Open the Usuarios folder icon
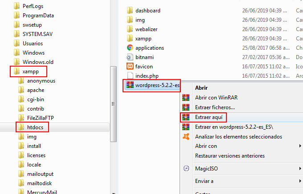This screenshot has width=303, height=194. pyautogui.click(x=16, y=44)
